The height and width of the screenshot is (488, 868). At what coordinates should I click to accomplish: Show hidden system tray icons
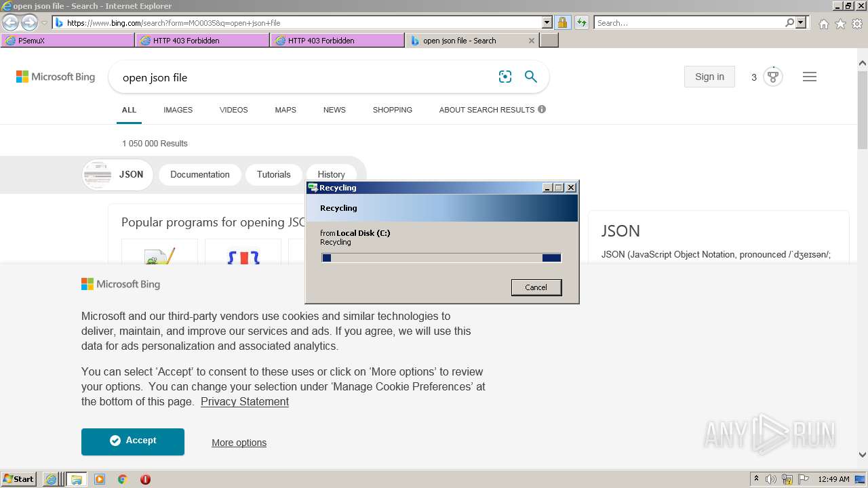tap(756, 479)
